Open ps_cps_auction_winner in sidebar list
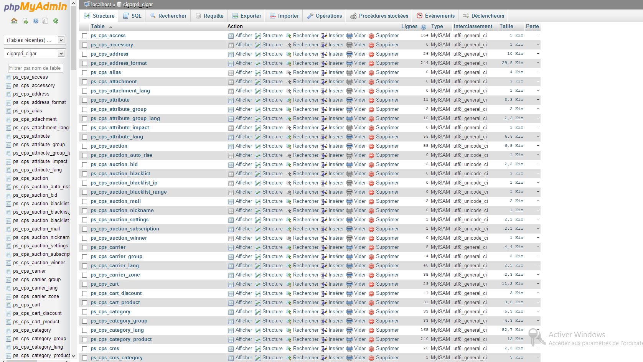Image resolution: width=643 pixels, height=362 pixels. 39,263
